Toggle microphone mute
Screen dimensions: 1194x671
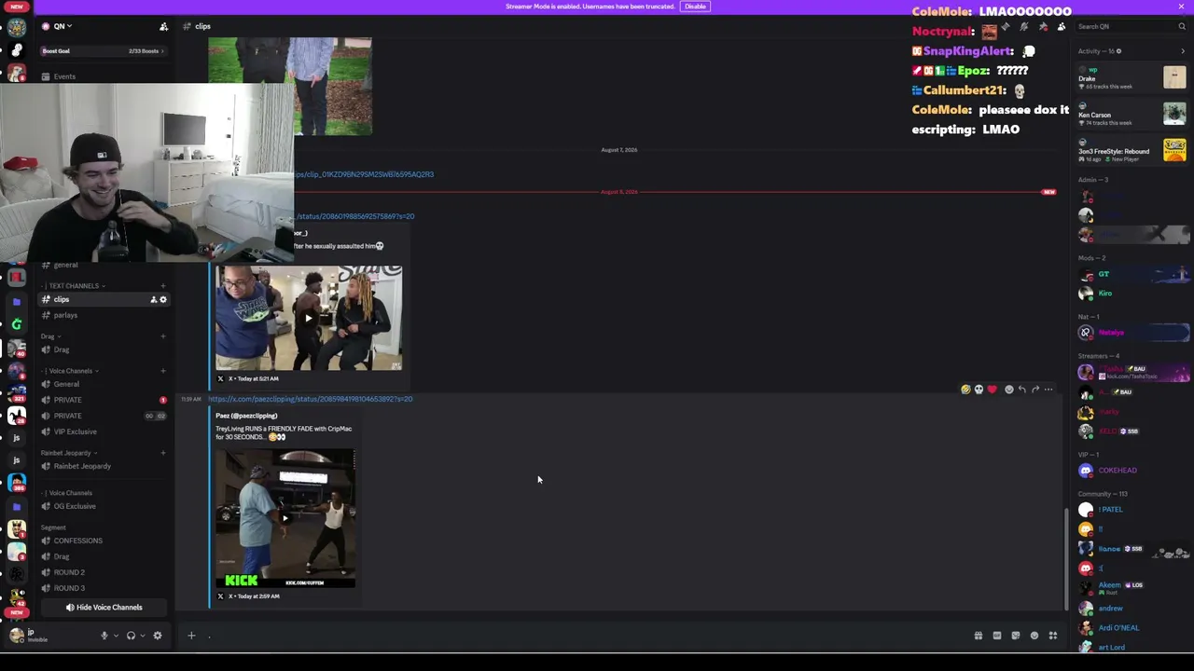coord(104,636)
